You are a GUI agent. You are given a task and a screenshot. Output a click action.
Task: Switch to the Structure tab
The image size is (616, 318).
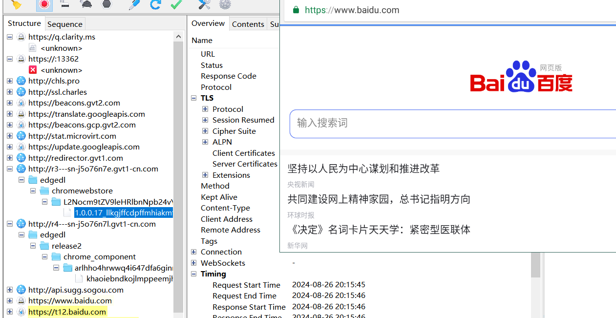pos(24,23)
